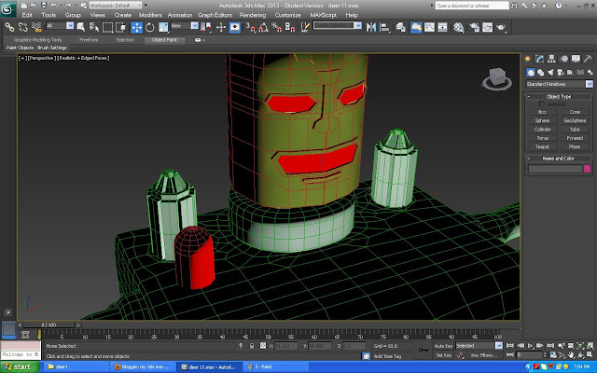597x373 pixels.
Task: Select the Shapes category icon
Action: 539,72
